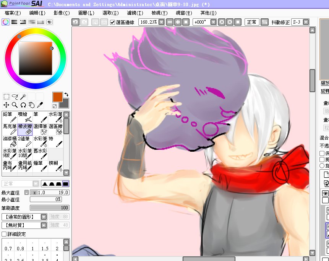329x261 pixels.
Task: Select the rotate view tool
Action: pos(23,105)
